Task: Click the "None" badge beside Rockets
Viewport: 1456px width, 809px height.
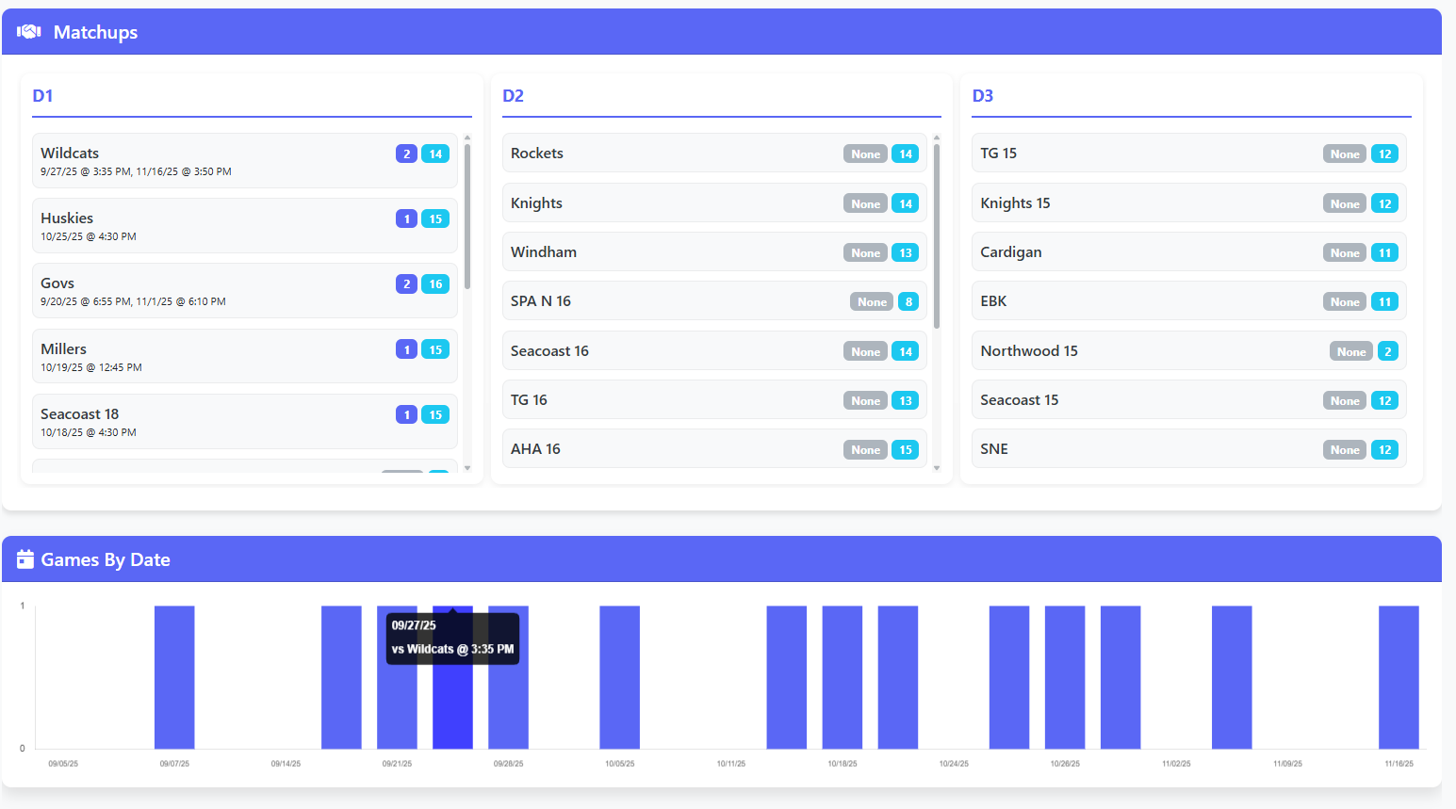Action: click(865, 153)
